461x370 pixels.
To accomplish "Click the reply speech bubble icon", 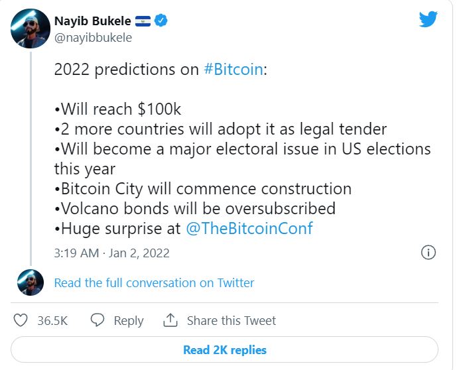I will pyautogui.click(x=98, y=320).
